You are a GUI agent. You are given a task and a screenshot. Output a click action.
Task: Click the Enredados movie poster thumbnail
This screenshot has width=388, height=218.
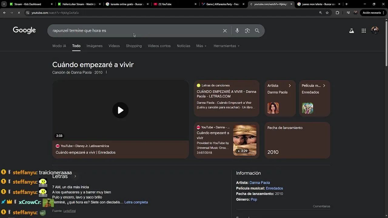307,108
